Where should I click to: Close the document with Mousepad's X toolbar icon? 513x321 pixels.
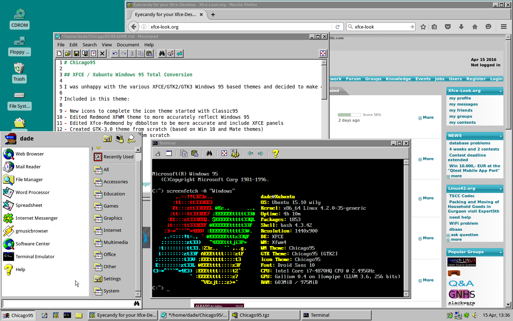pos(102,53)
